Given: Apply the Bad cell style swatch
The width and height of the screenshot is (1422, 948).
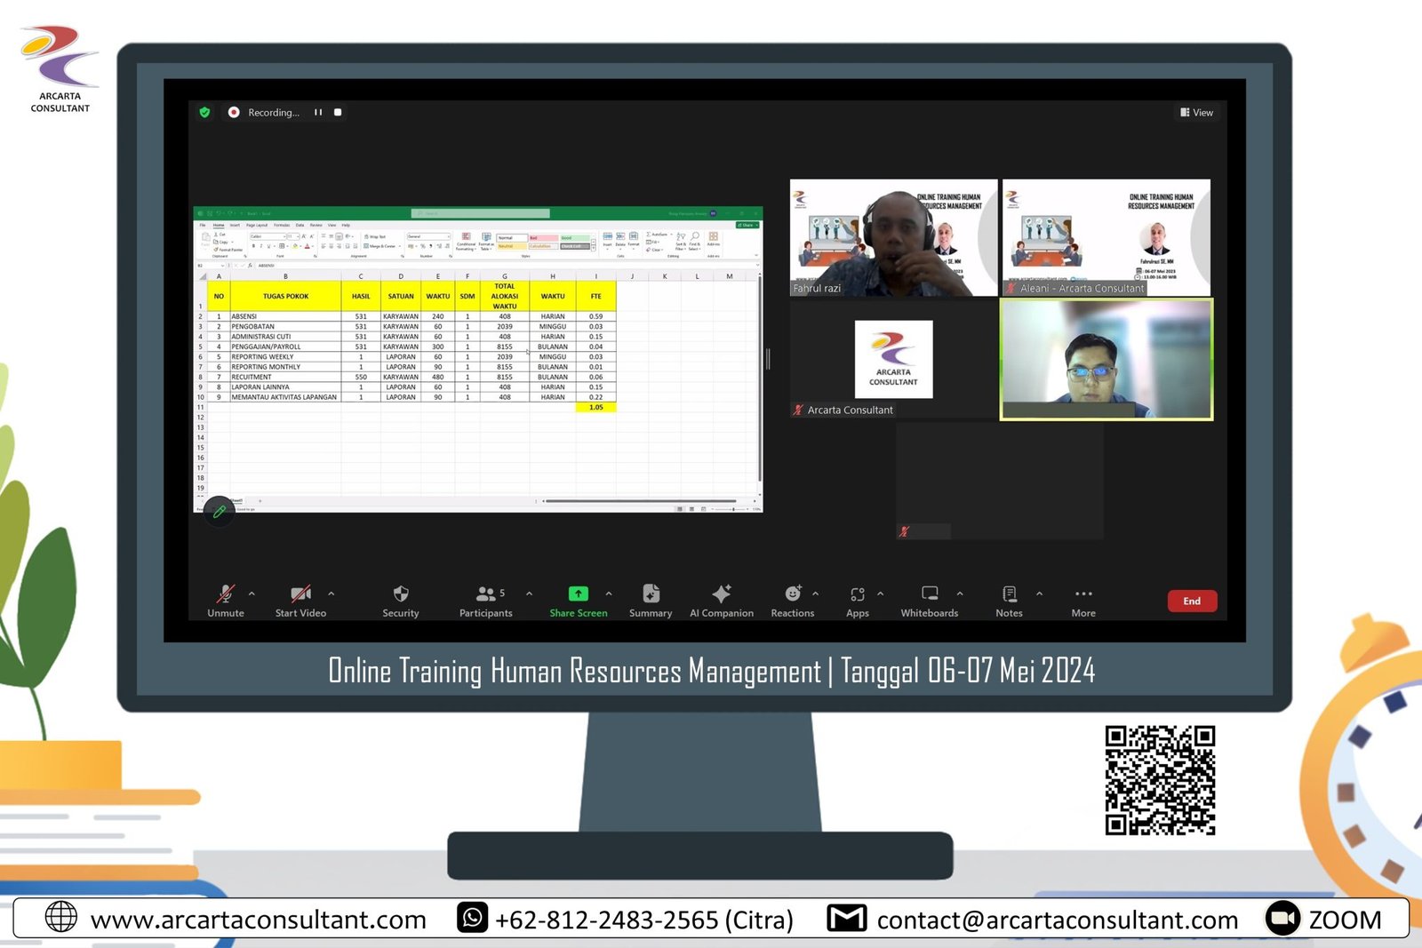Looking at the screenshot, I should (544, 238).
